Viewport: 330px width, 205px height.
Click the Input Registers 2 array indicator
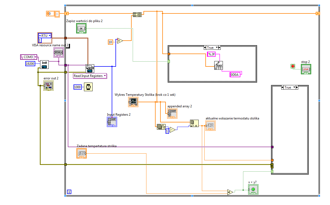[x=112, y=122]
